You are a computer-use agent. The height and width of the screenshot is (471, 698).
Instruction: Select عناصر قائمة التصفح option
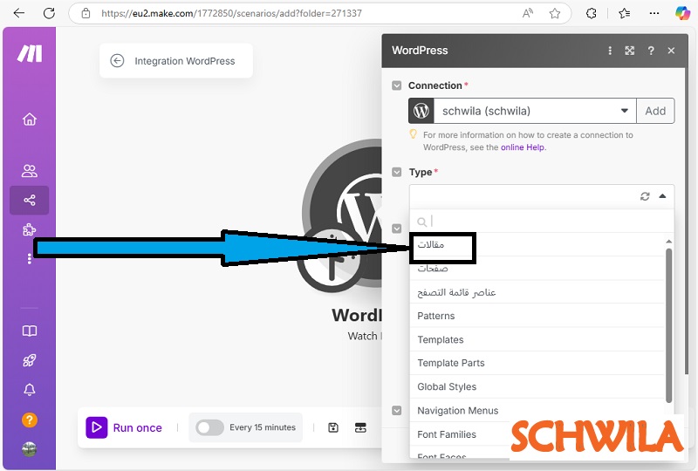[537, 292]
